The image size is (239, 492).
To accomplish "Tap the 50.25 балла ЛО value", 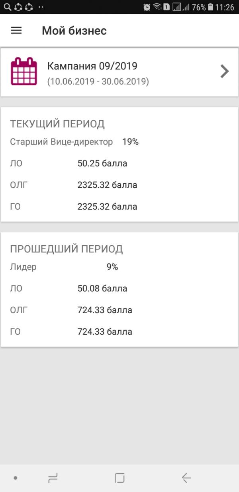I will [102, 163].
